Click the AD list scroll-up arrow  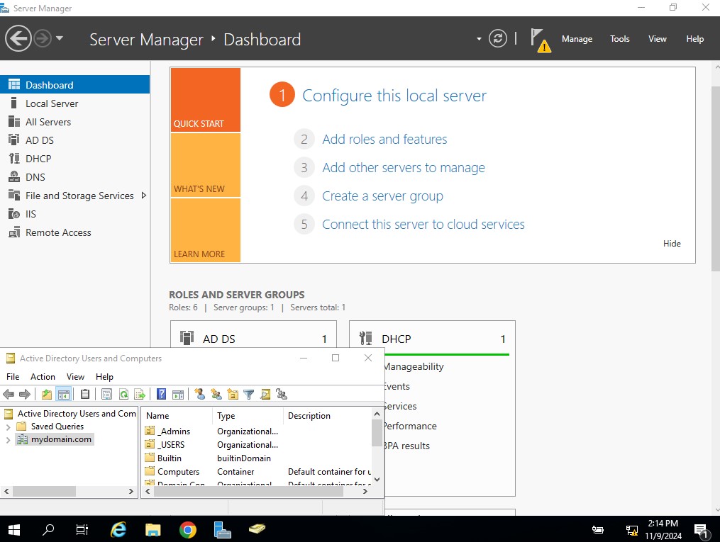[x=377, y=414]
